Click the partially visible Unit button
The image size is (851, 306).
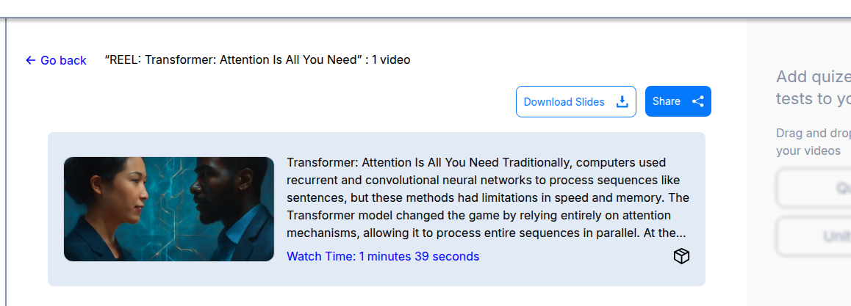(x=816, y=236)
